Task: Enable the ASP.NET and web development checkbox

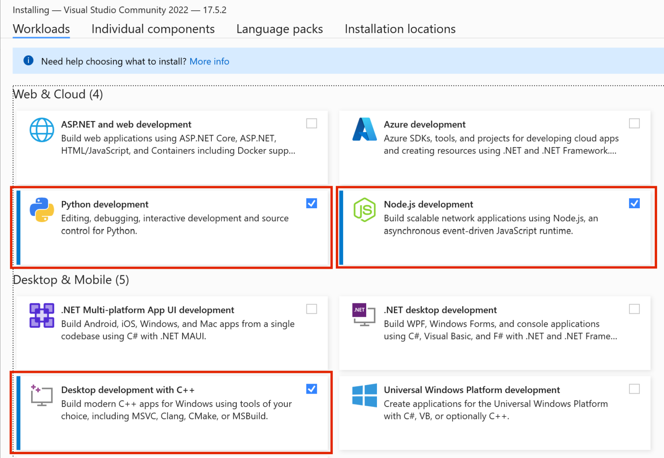Action: click(311, 124)
